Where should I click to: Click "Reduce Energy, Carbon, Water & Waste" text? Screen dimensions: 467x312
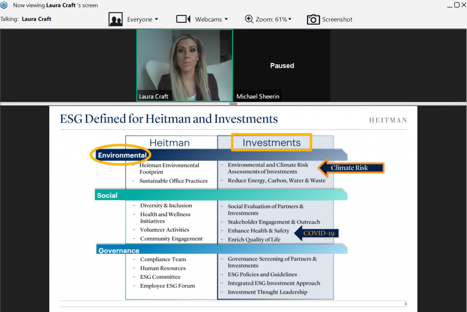click(x=277, y=181)
